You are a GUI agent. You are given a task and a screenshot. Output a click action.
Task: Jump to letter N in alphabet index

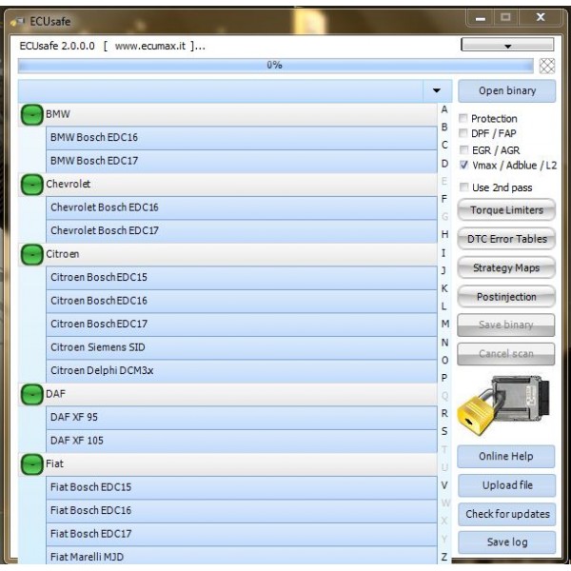pos(444,343)
